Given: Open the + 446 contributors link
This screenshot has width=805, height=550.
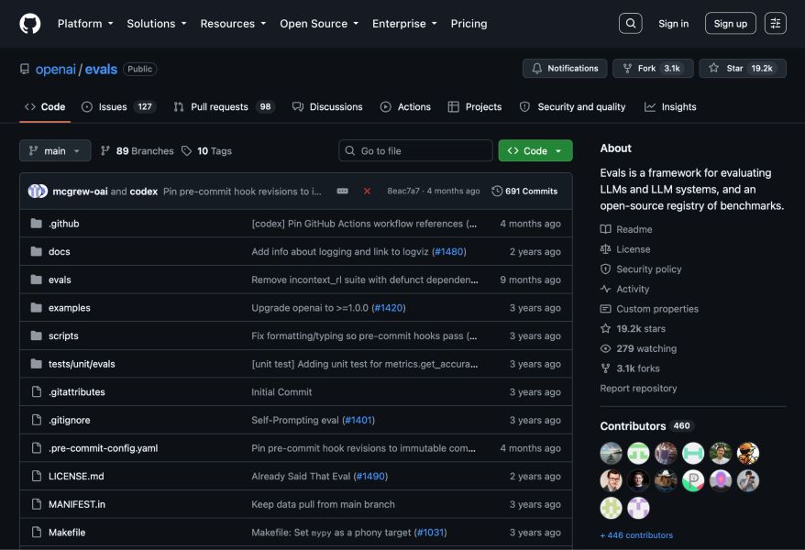Looking at the screenshot, I should (636, 535).
